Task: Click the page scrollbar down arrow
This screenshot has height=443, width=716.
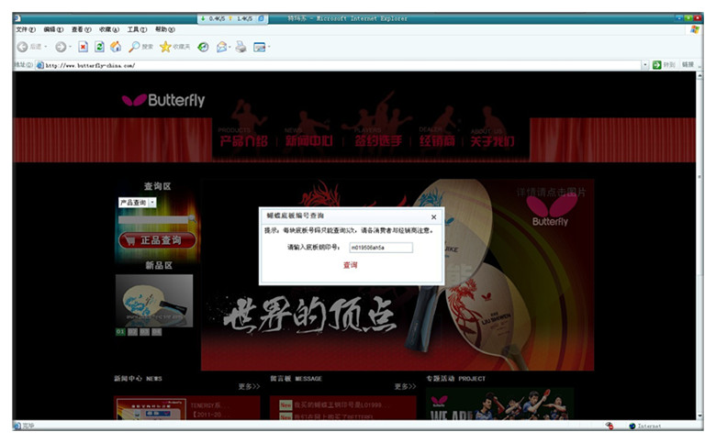Action: point(699,416)
